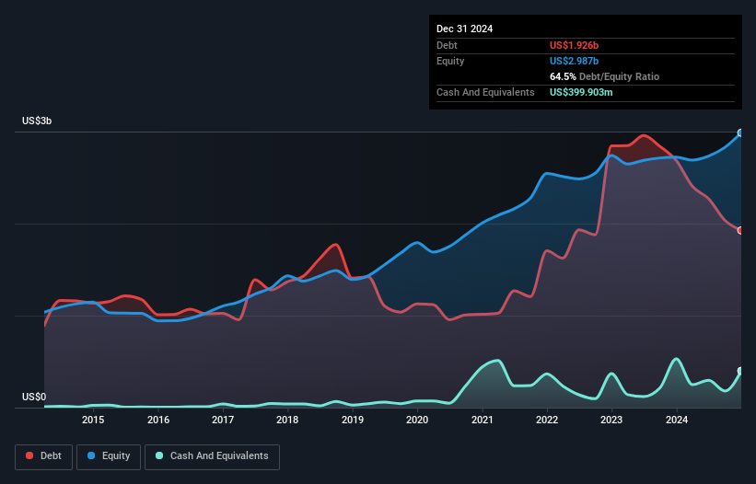
Task: Toggle the Debt legend button
Action: [x=44, y=456]
